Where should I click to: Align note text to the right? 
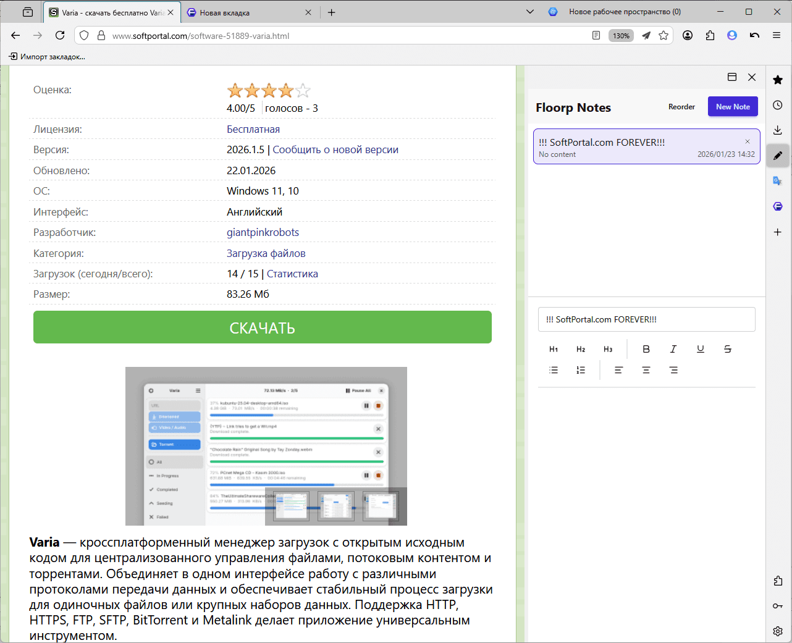click(673, 370)
